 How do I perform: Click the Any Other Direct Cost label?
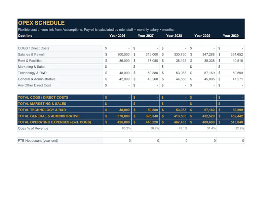coord(34,85)
